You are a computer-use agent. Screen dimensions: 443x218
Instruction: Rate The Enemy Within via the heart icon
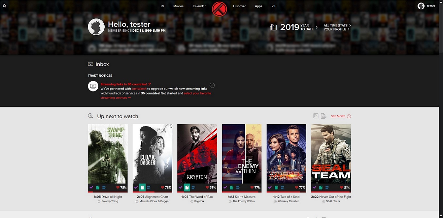point(252,188)
